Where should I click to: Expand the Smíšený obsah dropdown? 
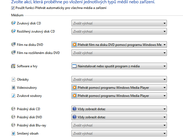tap(119, 133)
